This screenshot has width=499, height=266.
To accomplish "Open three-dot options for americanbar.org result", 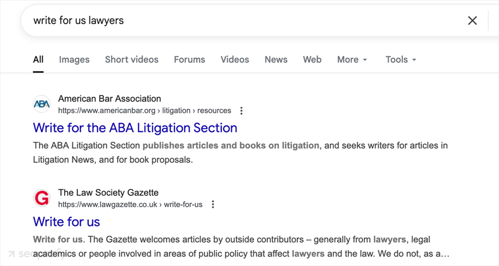I will pyautogui.click(x=242, y=111).
